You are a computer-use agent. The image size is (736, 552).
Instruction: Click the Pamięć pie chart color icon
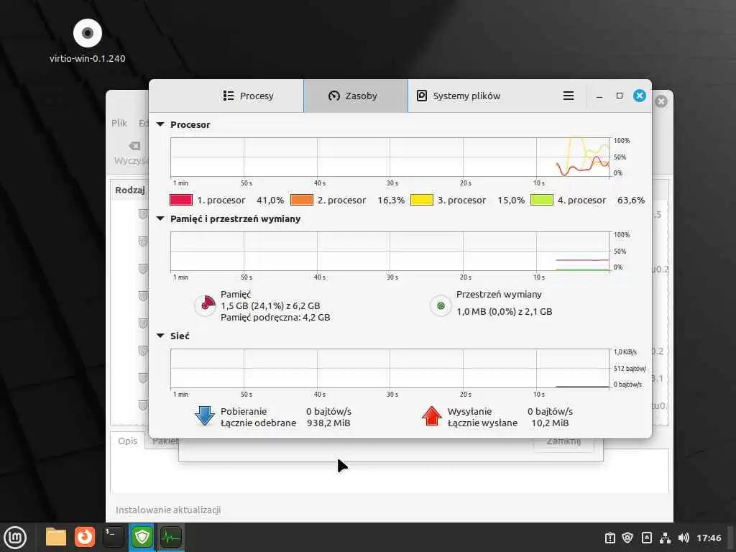click(206, 305)
